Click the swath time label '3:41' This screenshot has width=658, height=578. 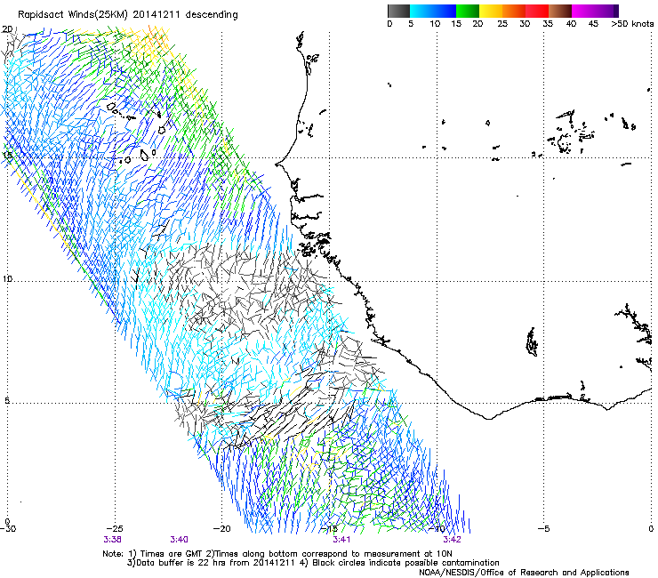pos(341,540)
